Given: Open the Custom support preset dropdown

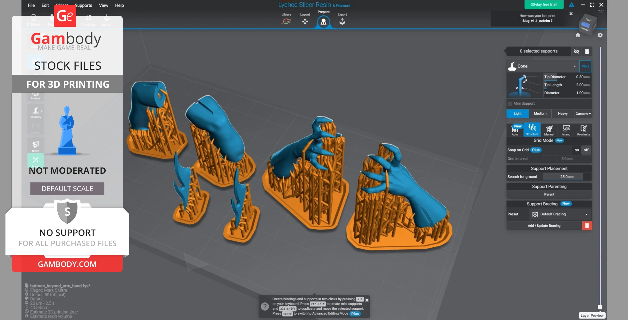Looking at the screenshot, I should point(583,114).
